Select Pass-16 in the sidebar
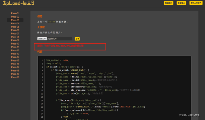 tap(15, 64)
